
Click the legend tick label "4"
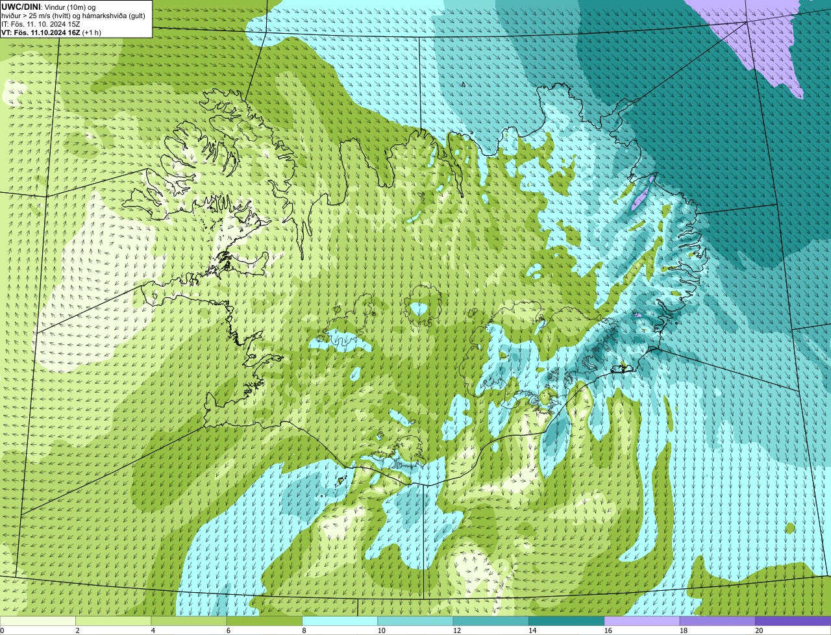[x=153, y=630]
